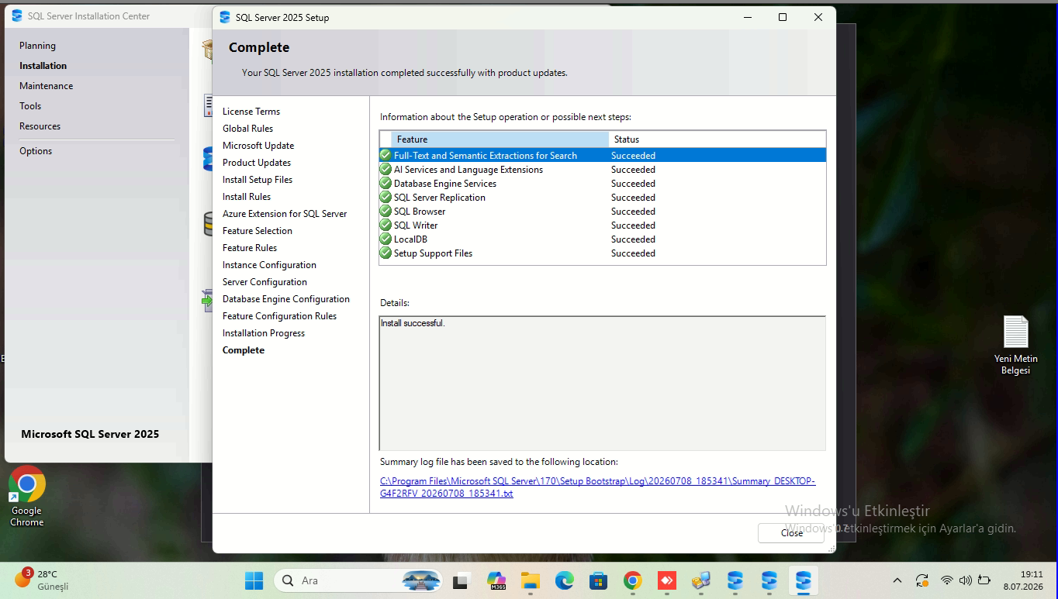Image resolution: width=1058 pixels, height=599 pixels.
Task: Open the clock and date flyout
Action: coord(1022,580)
